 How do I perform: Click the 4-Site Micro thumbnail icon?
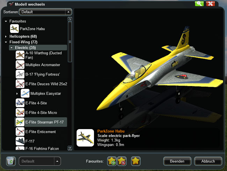[20, 113]
